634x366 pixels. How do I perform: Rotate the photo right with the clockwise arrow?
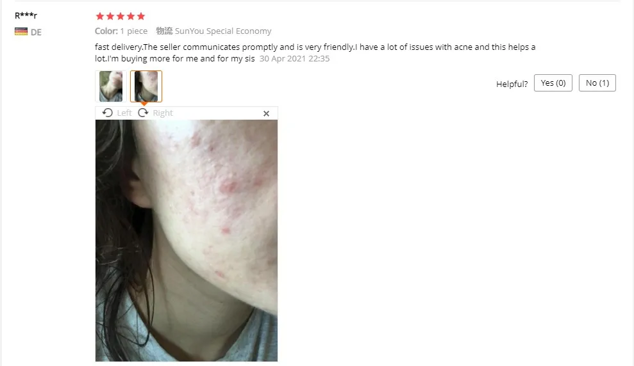143,113
